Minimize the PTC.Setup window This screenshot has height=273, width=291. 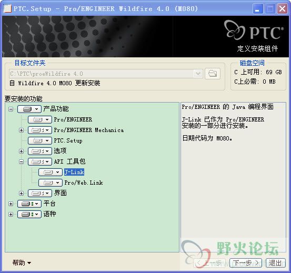coord(258,9)
